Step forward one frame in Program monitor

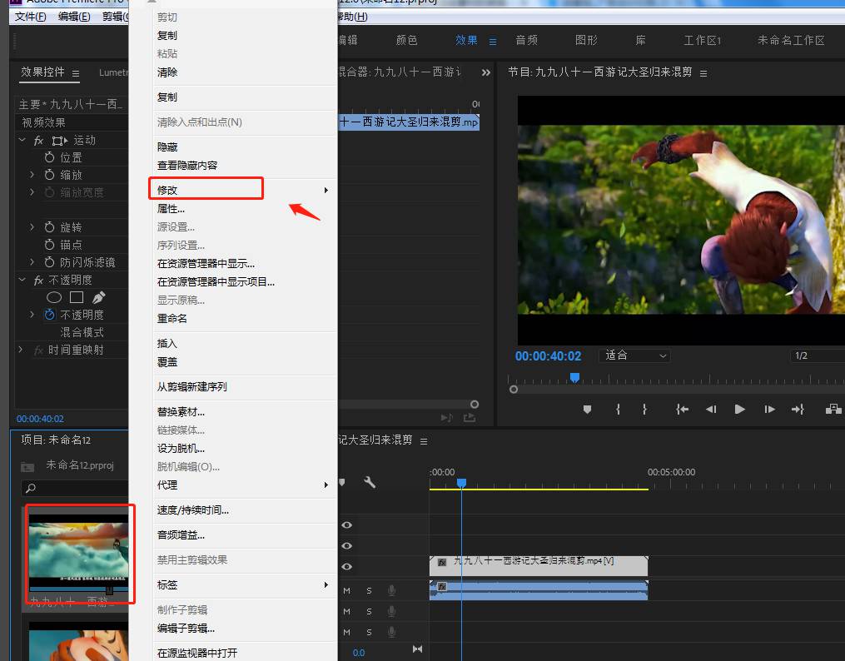pos(769,409)
